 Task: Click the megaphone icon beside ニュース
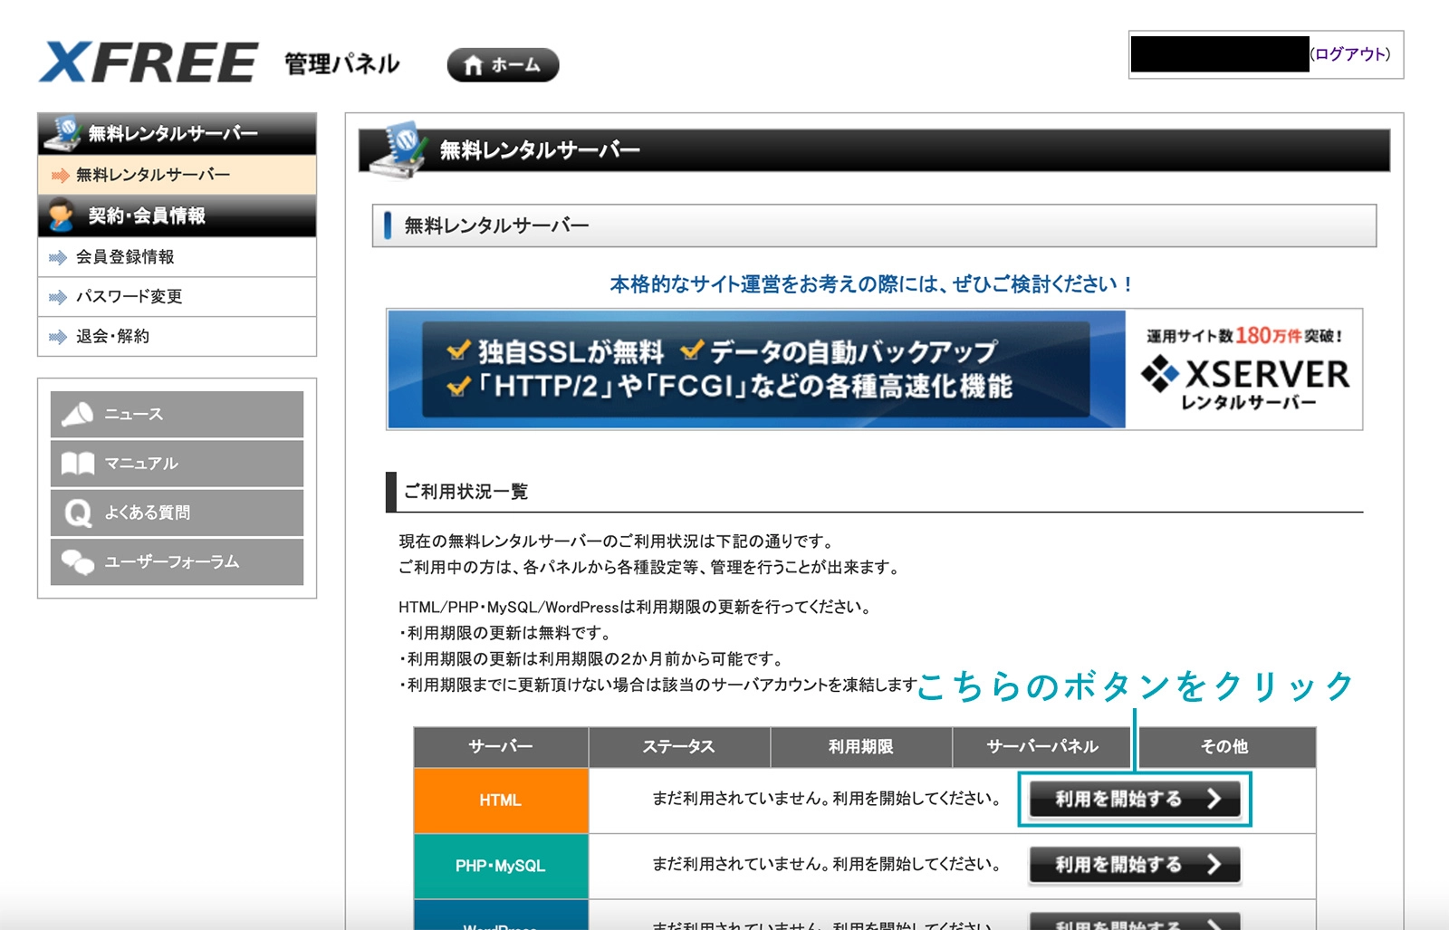(x=78, y=414)
